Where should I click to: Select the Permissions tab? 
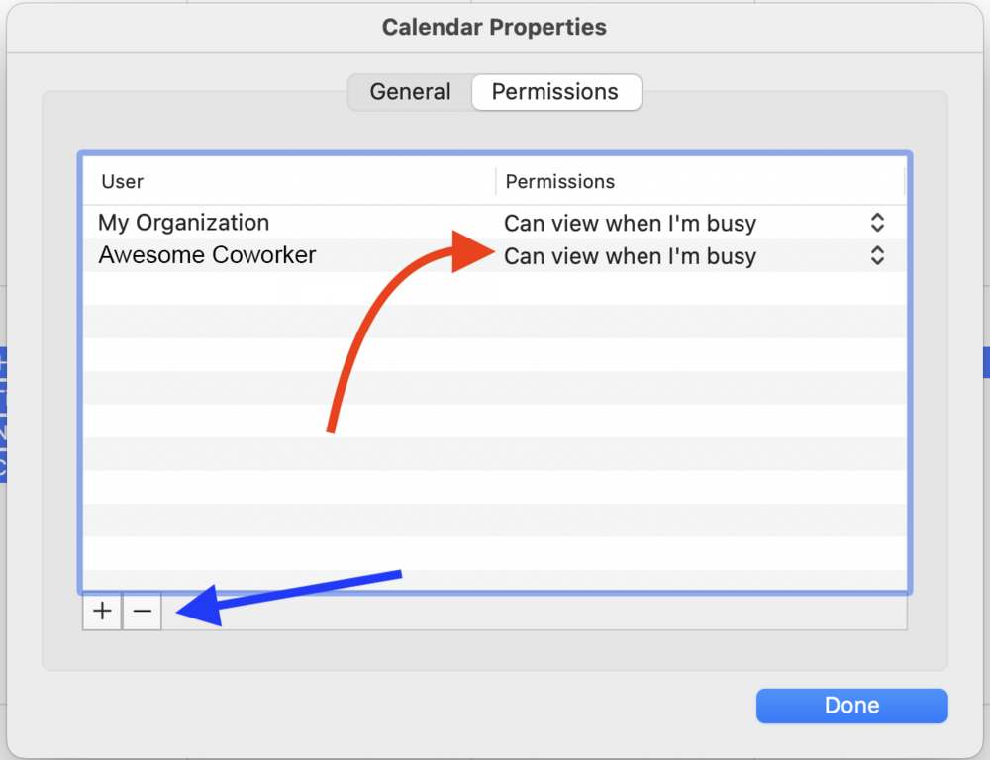click(555, 92)
